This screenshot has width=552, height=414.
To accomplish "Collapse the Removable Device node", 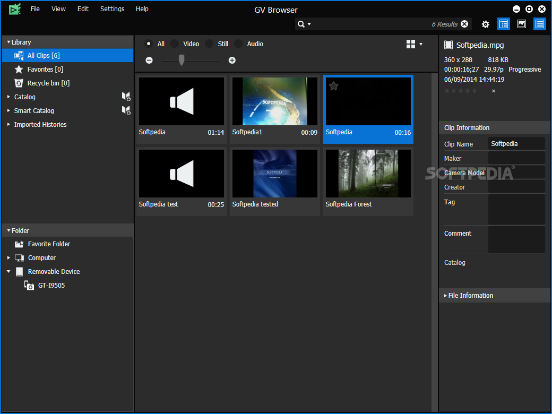I will click(x=9, y=271).
